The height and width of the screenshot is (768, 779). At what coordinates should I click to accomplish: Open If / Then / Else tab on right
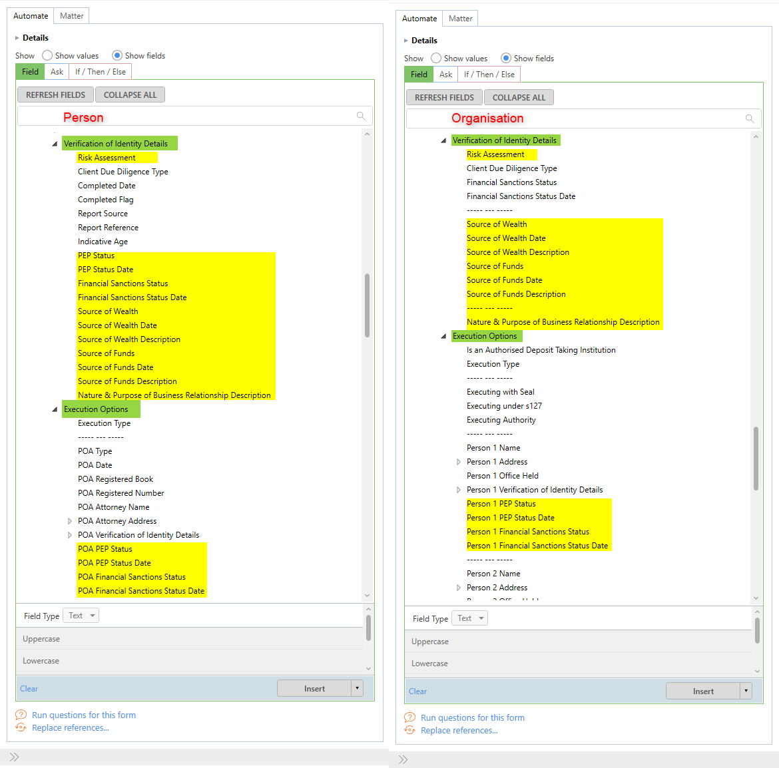coord(489,75)
